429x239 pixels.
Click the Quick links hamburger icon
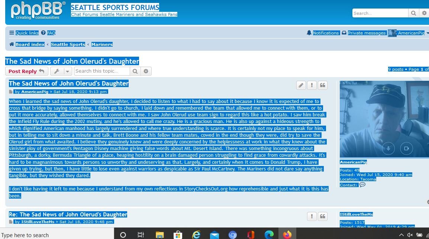coord(12,33)
